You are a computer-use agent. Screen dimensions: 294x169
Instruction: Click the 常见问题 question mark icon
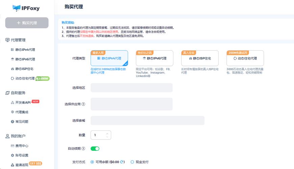tap(13, 122)
